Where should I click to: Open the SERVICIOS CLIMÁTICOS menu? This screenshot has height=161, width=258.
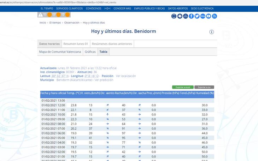tap(69, 8)
